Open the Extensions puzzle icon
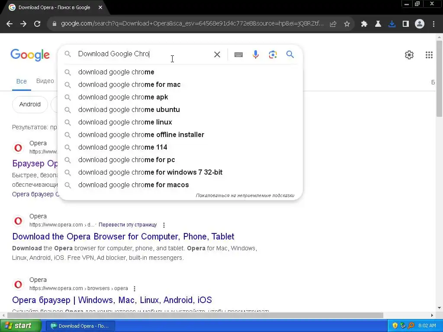 click(x=364, y=24)
